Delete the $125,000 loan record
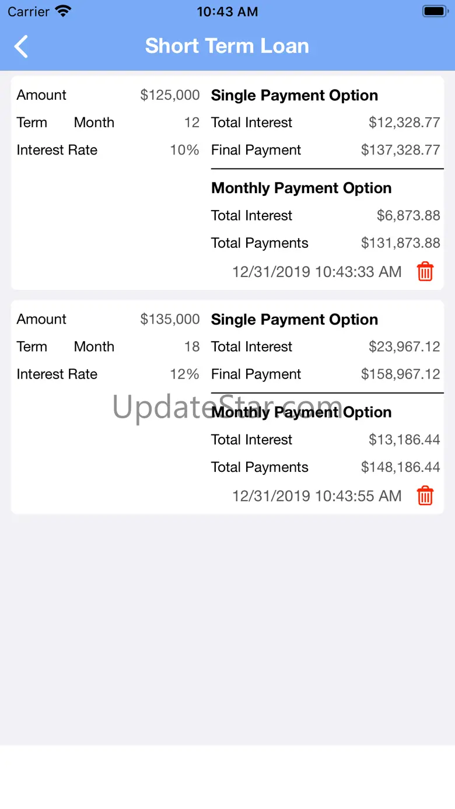Image resolution: width=455 pixels, height=809 pixels. (x=425, y=272)
